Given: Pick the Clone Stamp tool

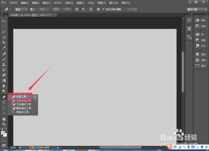Looking at the screenshot, I should 4,64.
